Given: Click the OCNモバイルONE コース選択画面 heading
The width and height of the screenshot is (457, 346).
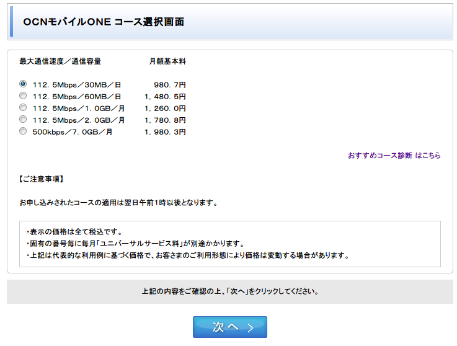Looking at the screenshot, I should 104,22.
